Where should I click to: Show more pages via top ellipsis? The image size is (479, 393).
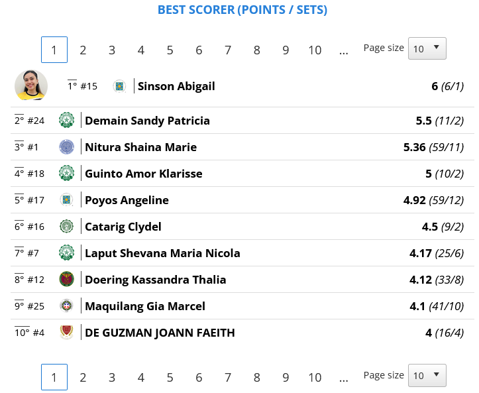pos(344,50)
